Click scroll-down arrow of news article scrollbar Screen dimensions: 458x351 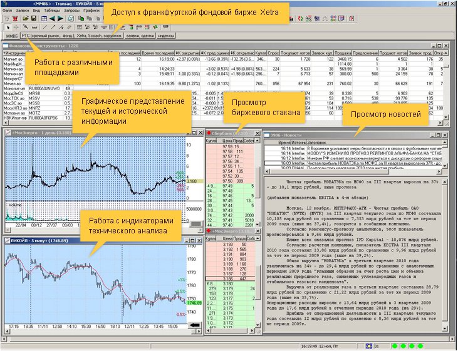click(445, 329)
